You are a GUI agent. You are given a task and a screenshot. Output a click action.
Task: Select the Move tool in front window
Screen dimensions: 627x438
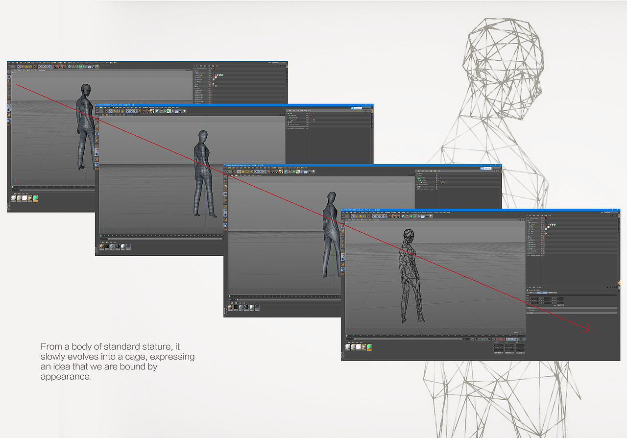coord(357,216)
